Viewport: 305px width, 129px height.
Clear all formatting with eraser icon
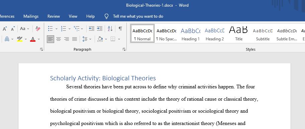pyautogui.click(x=38, y=29)
